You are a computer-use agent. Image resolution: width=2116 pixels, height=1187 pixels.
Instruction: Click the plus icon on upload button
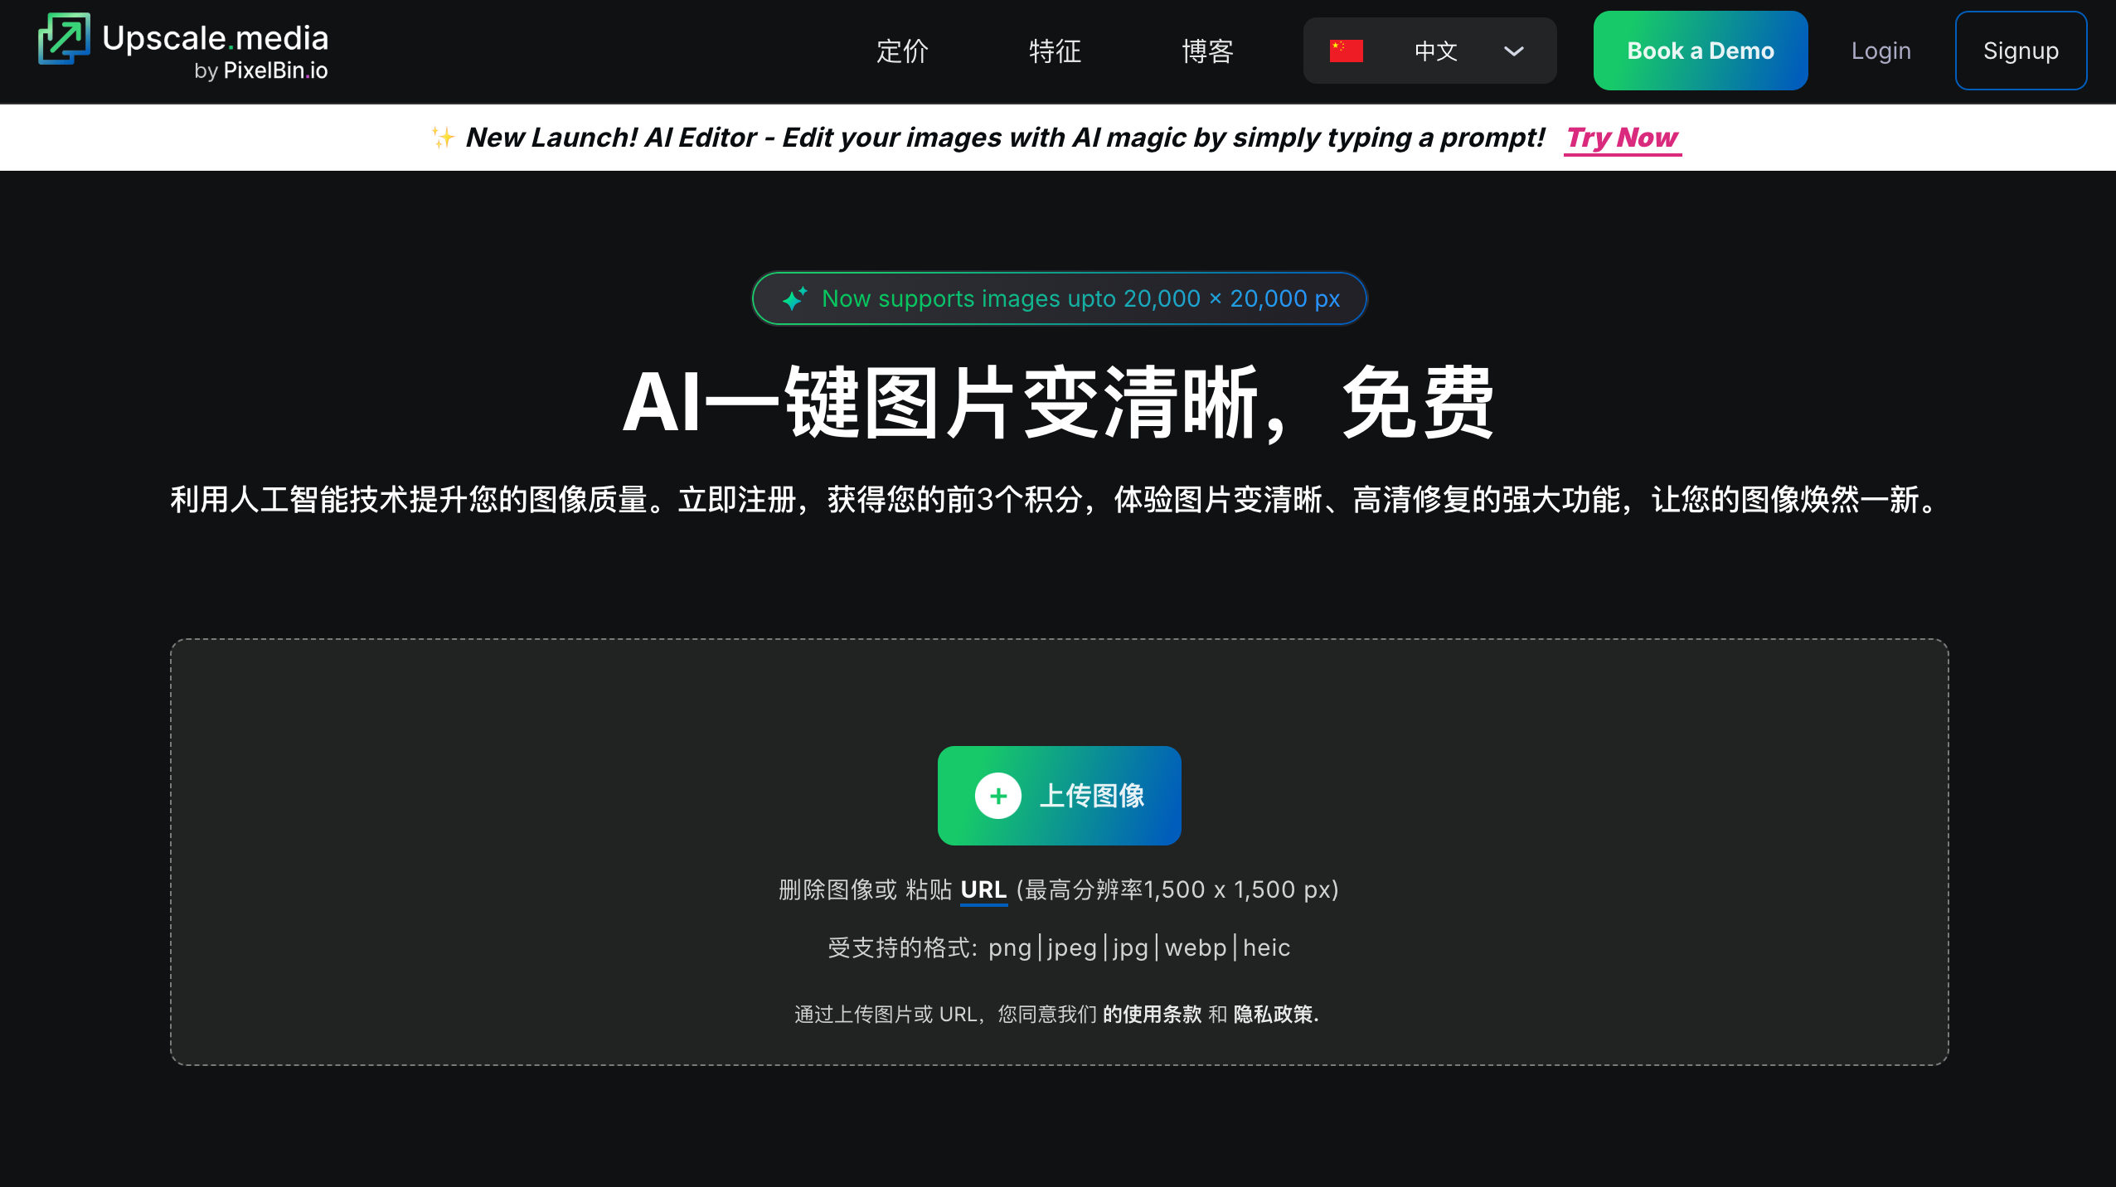tap(997, 796)
